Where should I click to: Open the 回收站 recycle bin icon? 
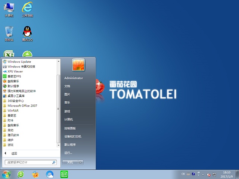click(x=9, y=33)
